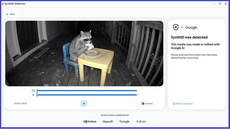Viewport: 230px width, 129px height.
Task: Open the feedback icon in header
Action: [x=220, y=4]
